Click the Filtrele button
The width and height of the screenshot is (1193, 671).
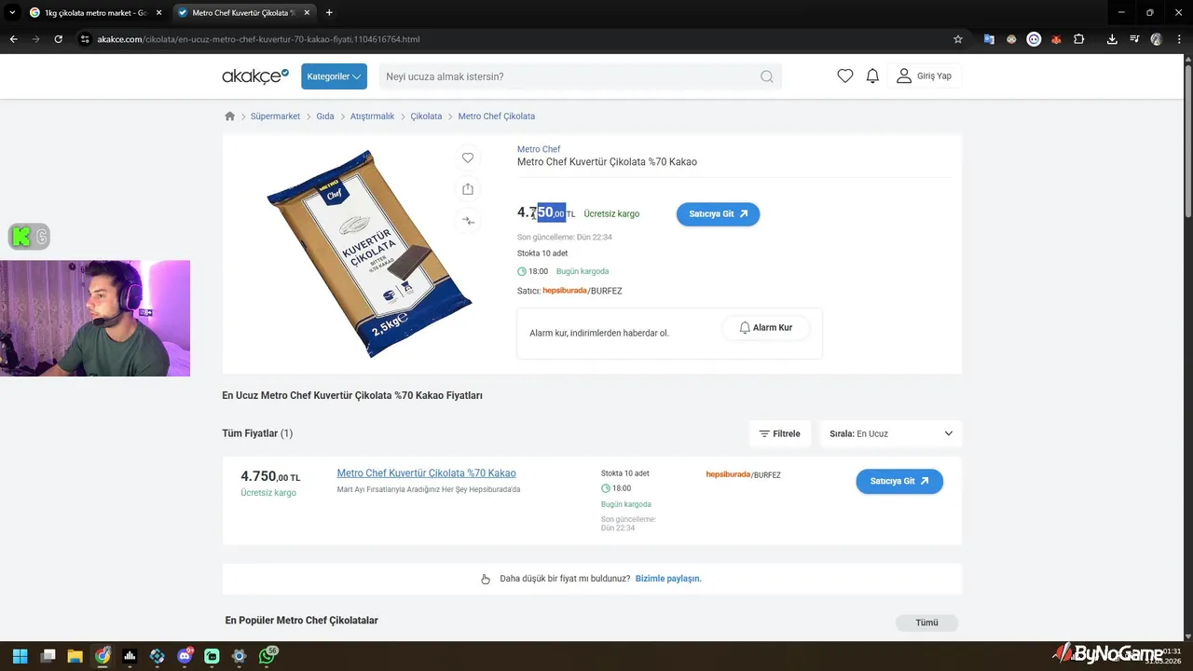pos(780,433)
